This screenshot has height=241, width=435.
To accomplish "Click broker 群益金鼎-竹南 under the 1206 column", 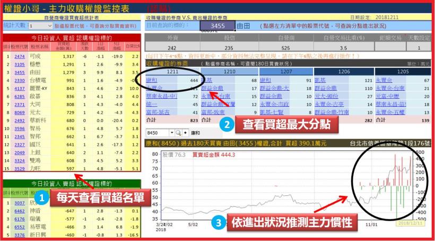I will click(x=332, y=112).
